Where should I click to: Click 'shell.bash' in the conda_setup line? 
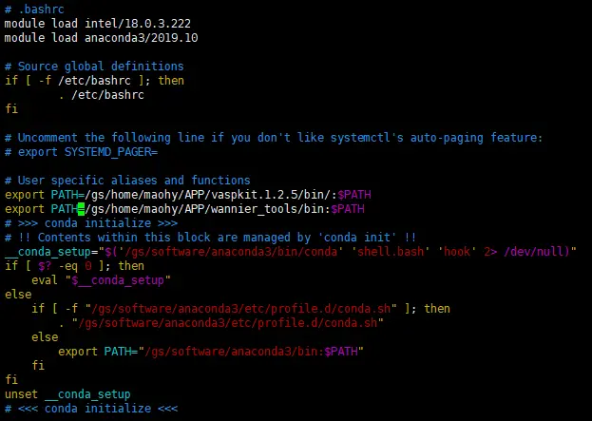[391, 252]
